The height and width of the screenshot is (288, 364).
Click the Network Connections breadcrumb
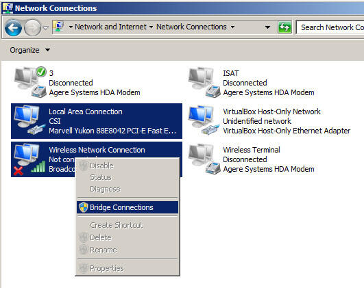191,27
